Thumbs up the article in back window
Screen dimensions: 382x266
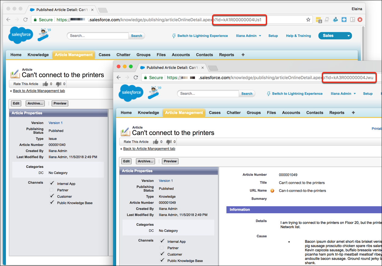click(x=46, y=84)
